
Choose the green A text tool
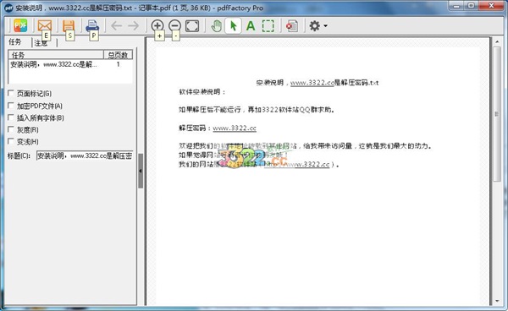pos(251,26)
